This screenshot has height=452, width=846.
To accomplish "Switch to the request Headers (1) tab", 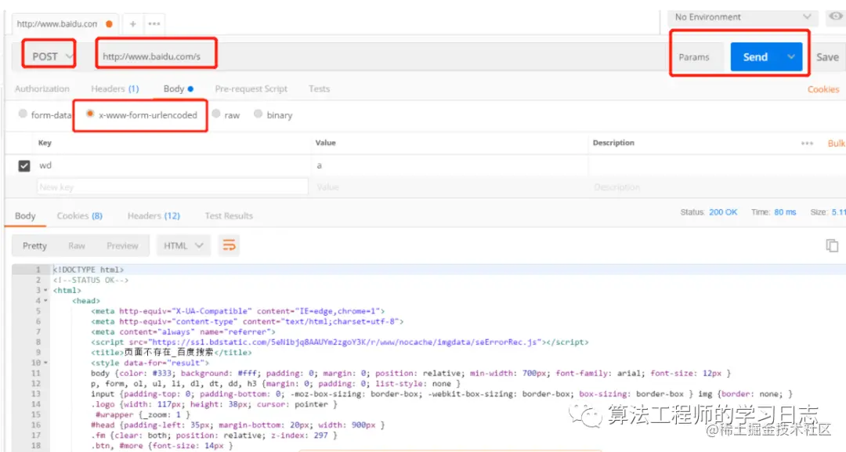I will pyautogui.click(x=115, y=89).
